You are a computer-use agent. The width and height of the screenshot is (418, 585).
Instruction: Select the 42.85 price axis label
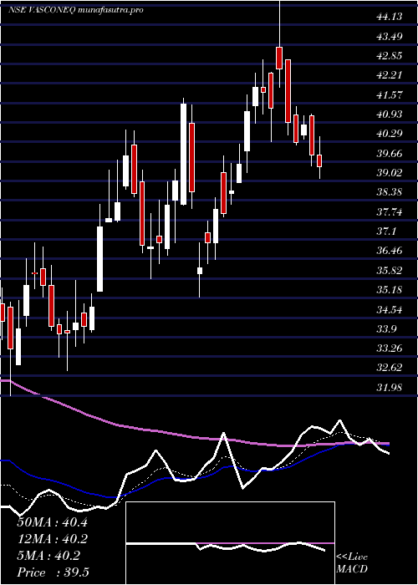click(x=390, y=56)
